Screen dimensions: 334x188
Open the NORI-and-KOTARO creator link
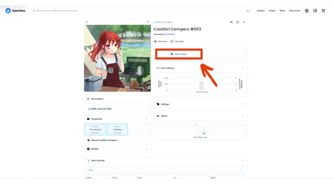(101, 109)
